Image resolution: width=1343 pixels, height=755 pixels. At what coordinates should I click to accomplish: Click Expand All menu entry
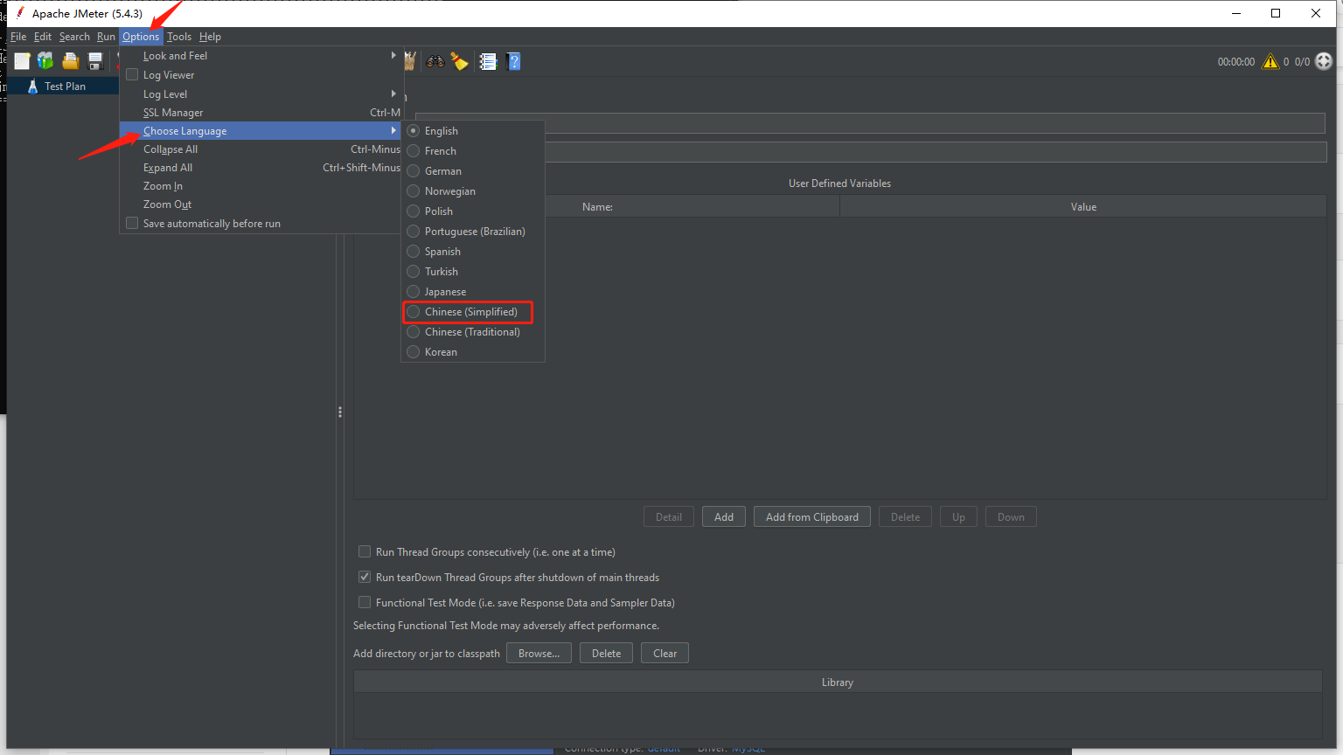[x=261, y=168]
